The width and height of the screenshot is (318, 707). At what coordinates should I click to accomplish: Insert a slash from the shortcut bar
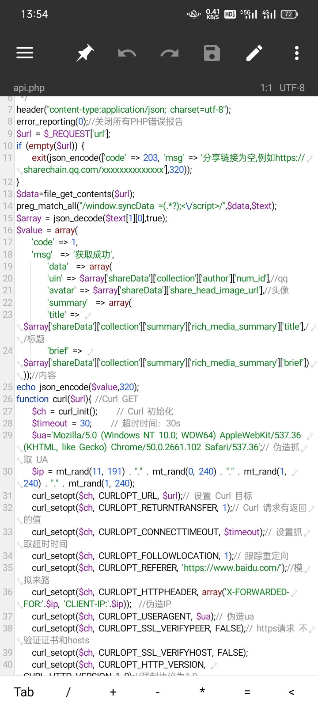(68, 692)
